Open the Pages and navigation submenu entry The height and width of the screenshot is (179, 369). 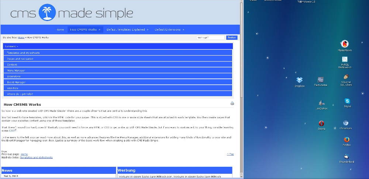pos(118,59)
